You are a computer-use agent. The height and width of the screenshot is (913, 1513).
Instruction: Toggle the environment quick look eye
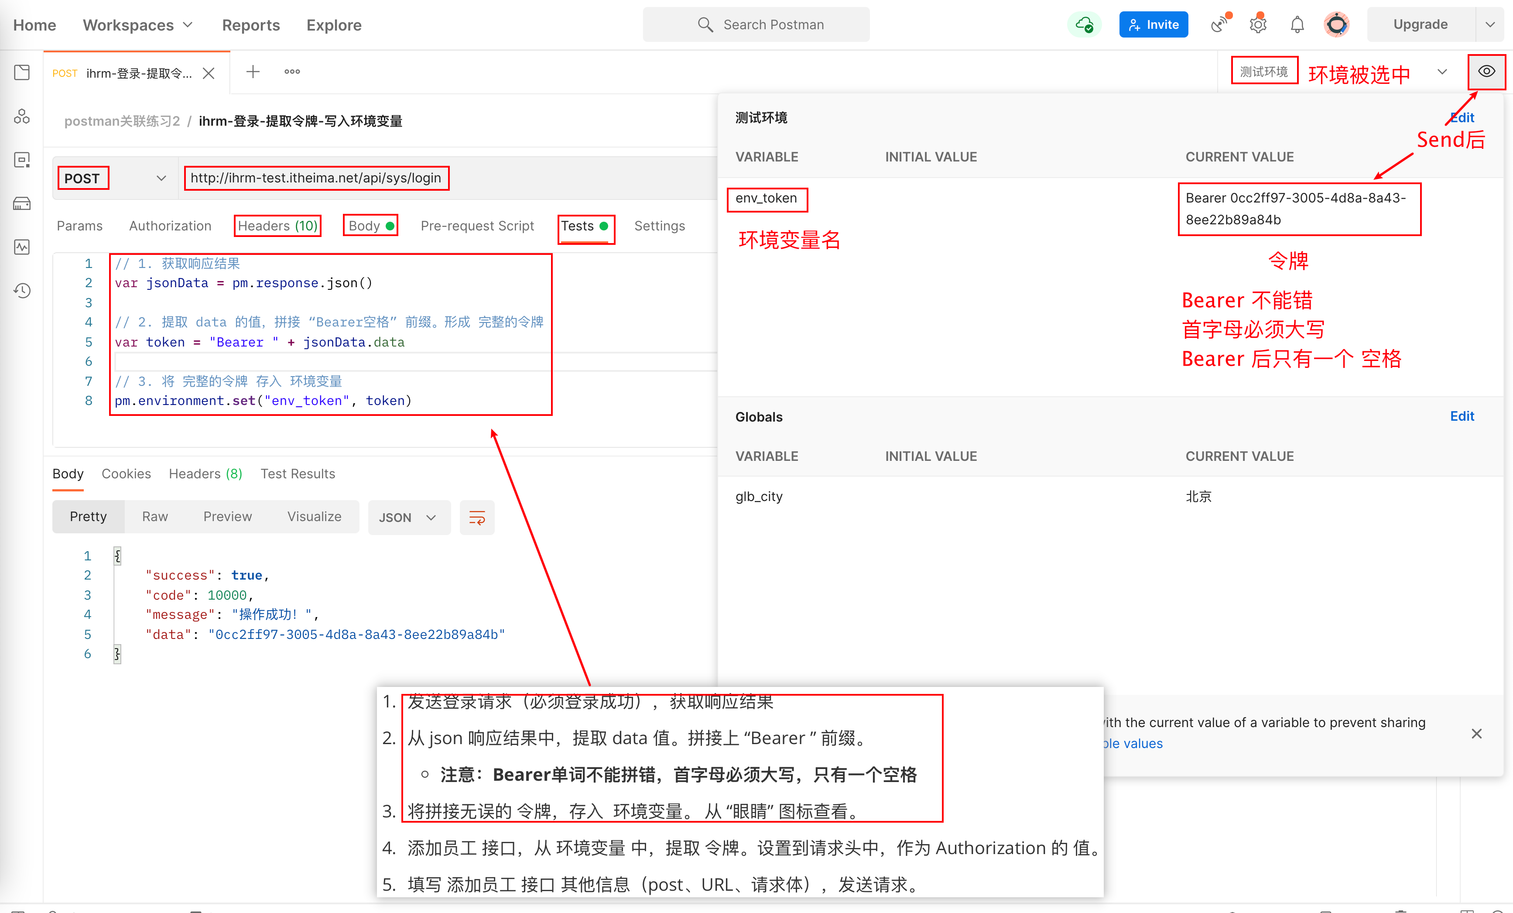pyautogui.click(x=1486, y=71)
